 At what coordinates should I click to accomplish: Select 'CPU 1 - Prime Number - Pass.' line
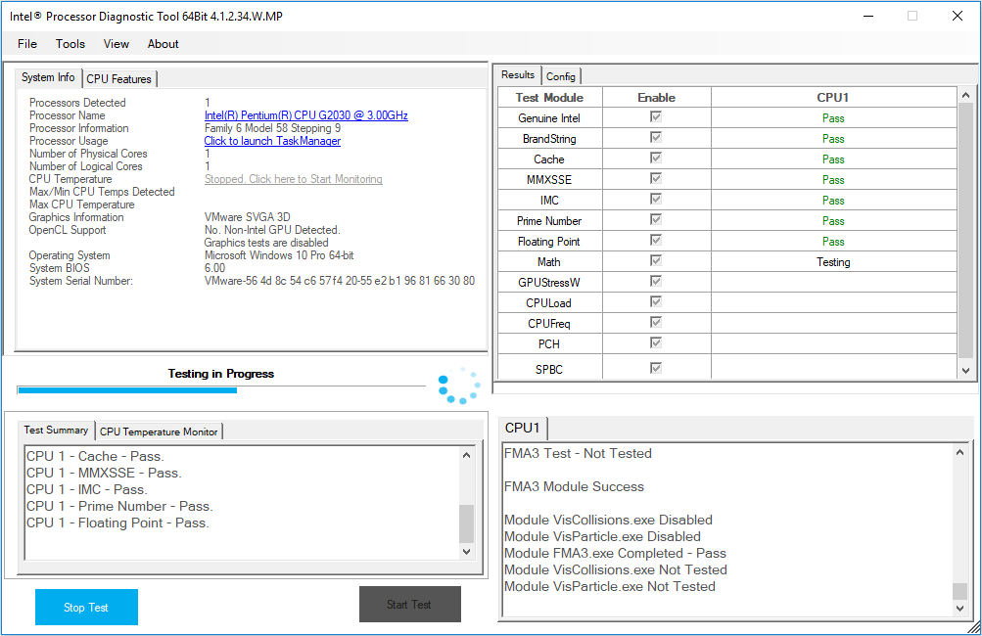point(119,507)
